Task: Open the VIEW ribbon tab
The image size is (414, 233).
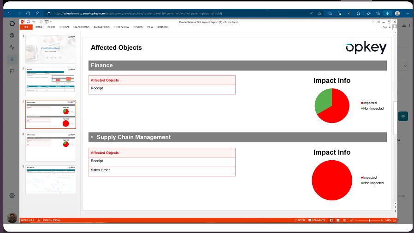Action: coord(150,27)
